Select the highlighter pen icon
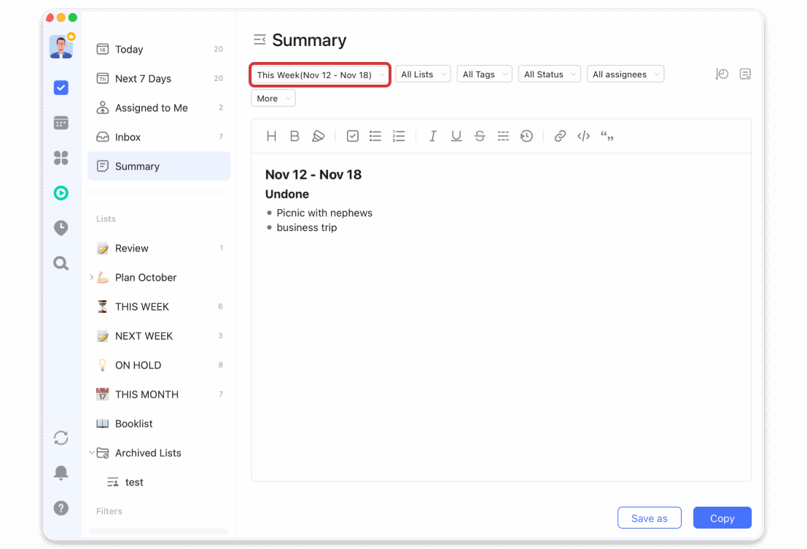The height and width of the screenshot is (549, 807). 319,136
